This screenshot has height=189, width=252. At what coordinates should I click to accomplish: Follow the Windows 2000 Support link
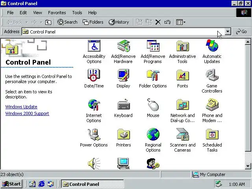click(27, 113)
